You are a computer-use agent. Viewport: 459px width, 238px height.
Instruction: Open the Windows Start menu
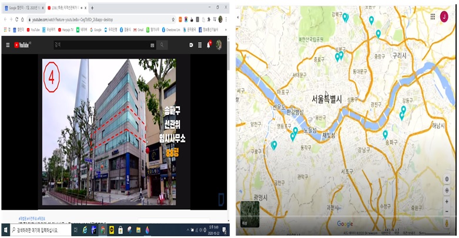5,230
